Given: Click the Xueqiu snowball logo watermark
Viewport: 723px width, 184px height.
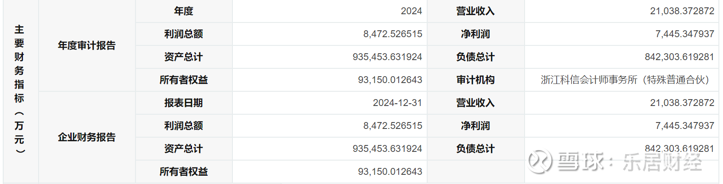Looking at the screenshot, I should [540, 162].
